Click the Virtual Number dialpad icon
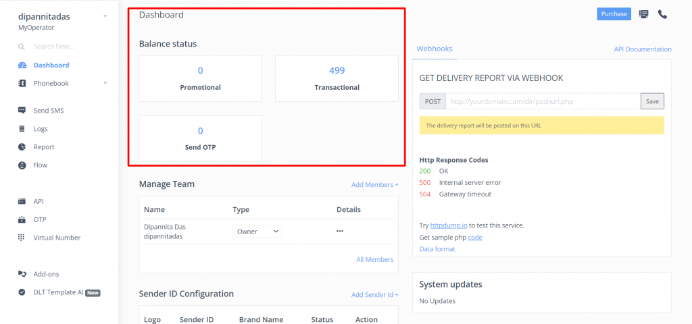 click(21, 238)
